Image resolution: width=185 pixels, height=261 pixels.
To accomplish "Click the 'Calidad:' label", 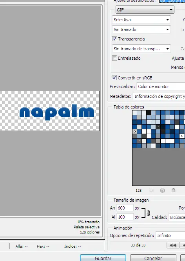I will [x=159, y=217].
